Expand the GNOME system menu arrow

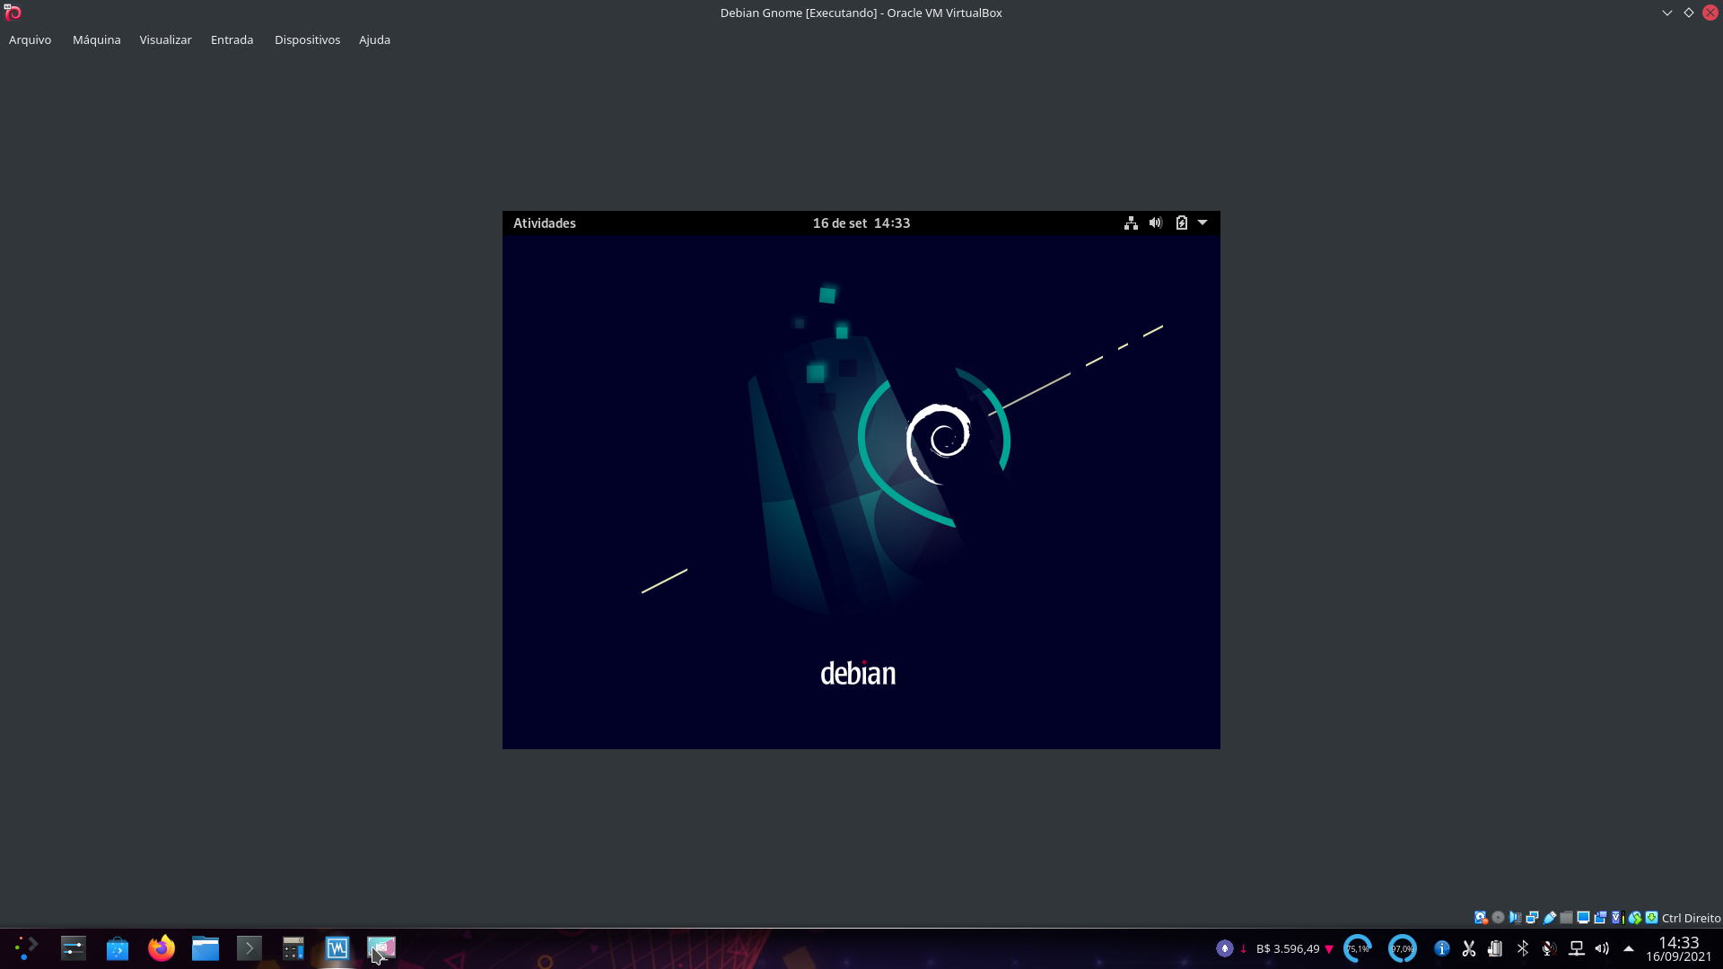pos(1203,223)
